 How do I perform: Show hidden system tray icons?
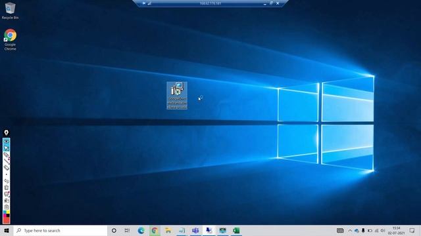click(x=350, y=230)
